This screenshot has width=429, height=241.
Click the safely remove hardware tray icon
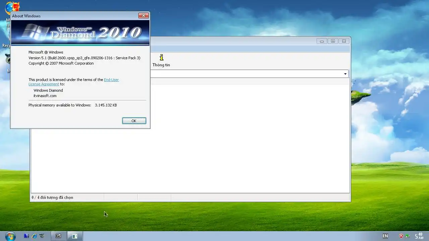click(408, 236)
